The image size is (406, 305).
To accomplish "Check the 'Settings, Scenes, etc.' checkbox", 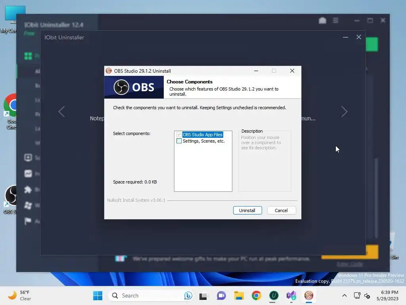I will click(x=179, y=141).
